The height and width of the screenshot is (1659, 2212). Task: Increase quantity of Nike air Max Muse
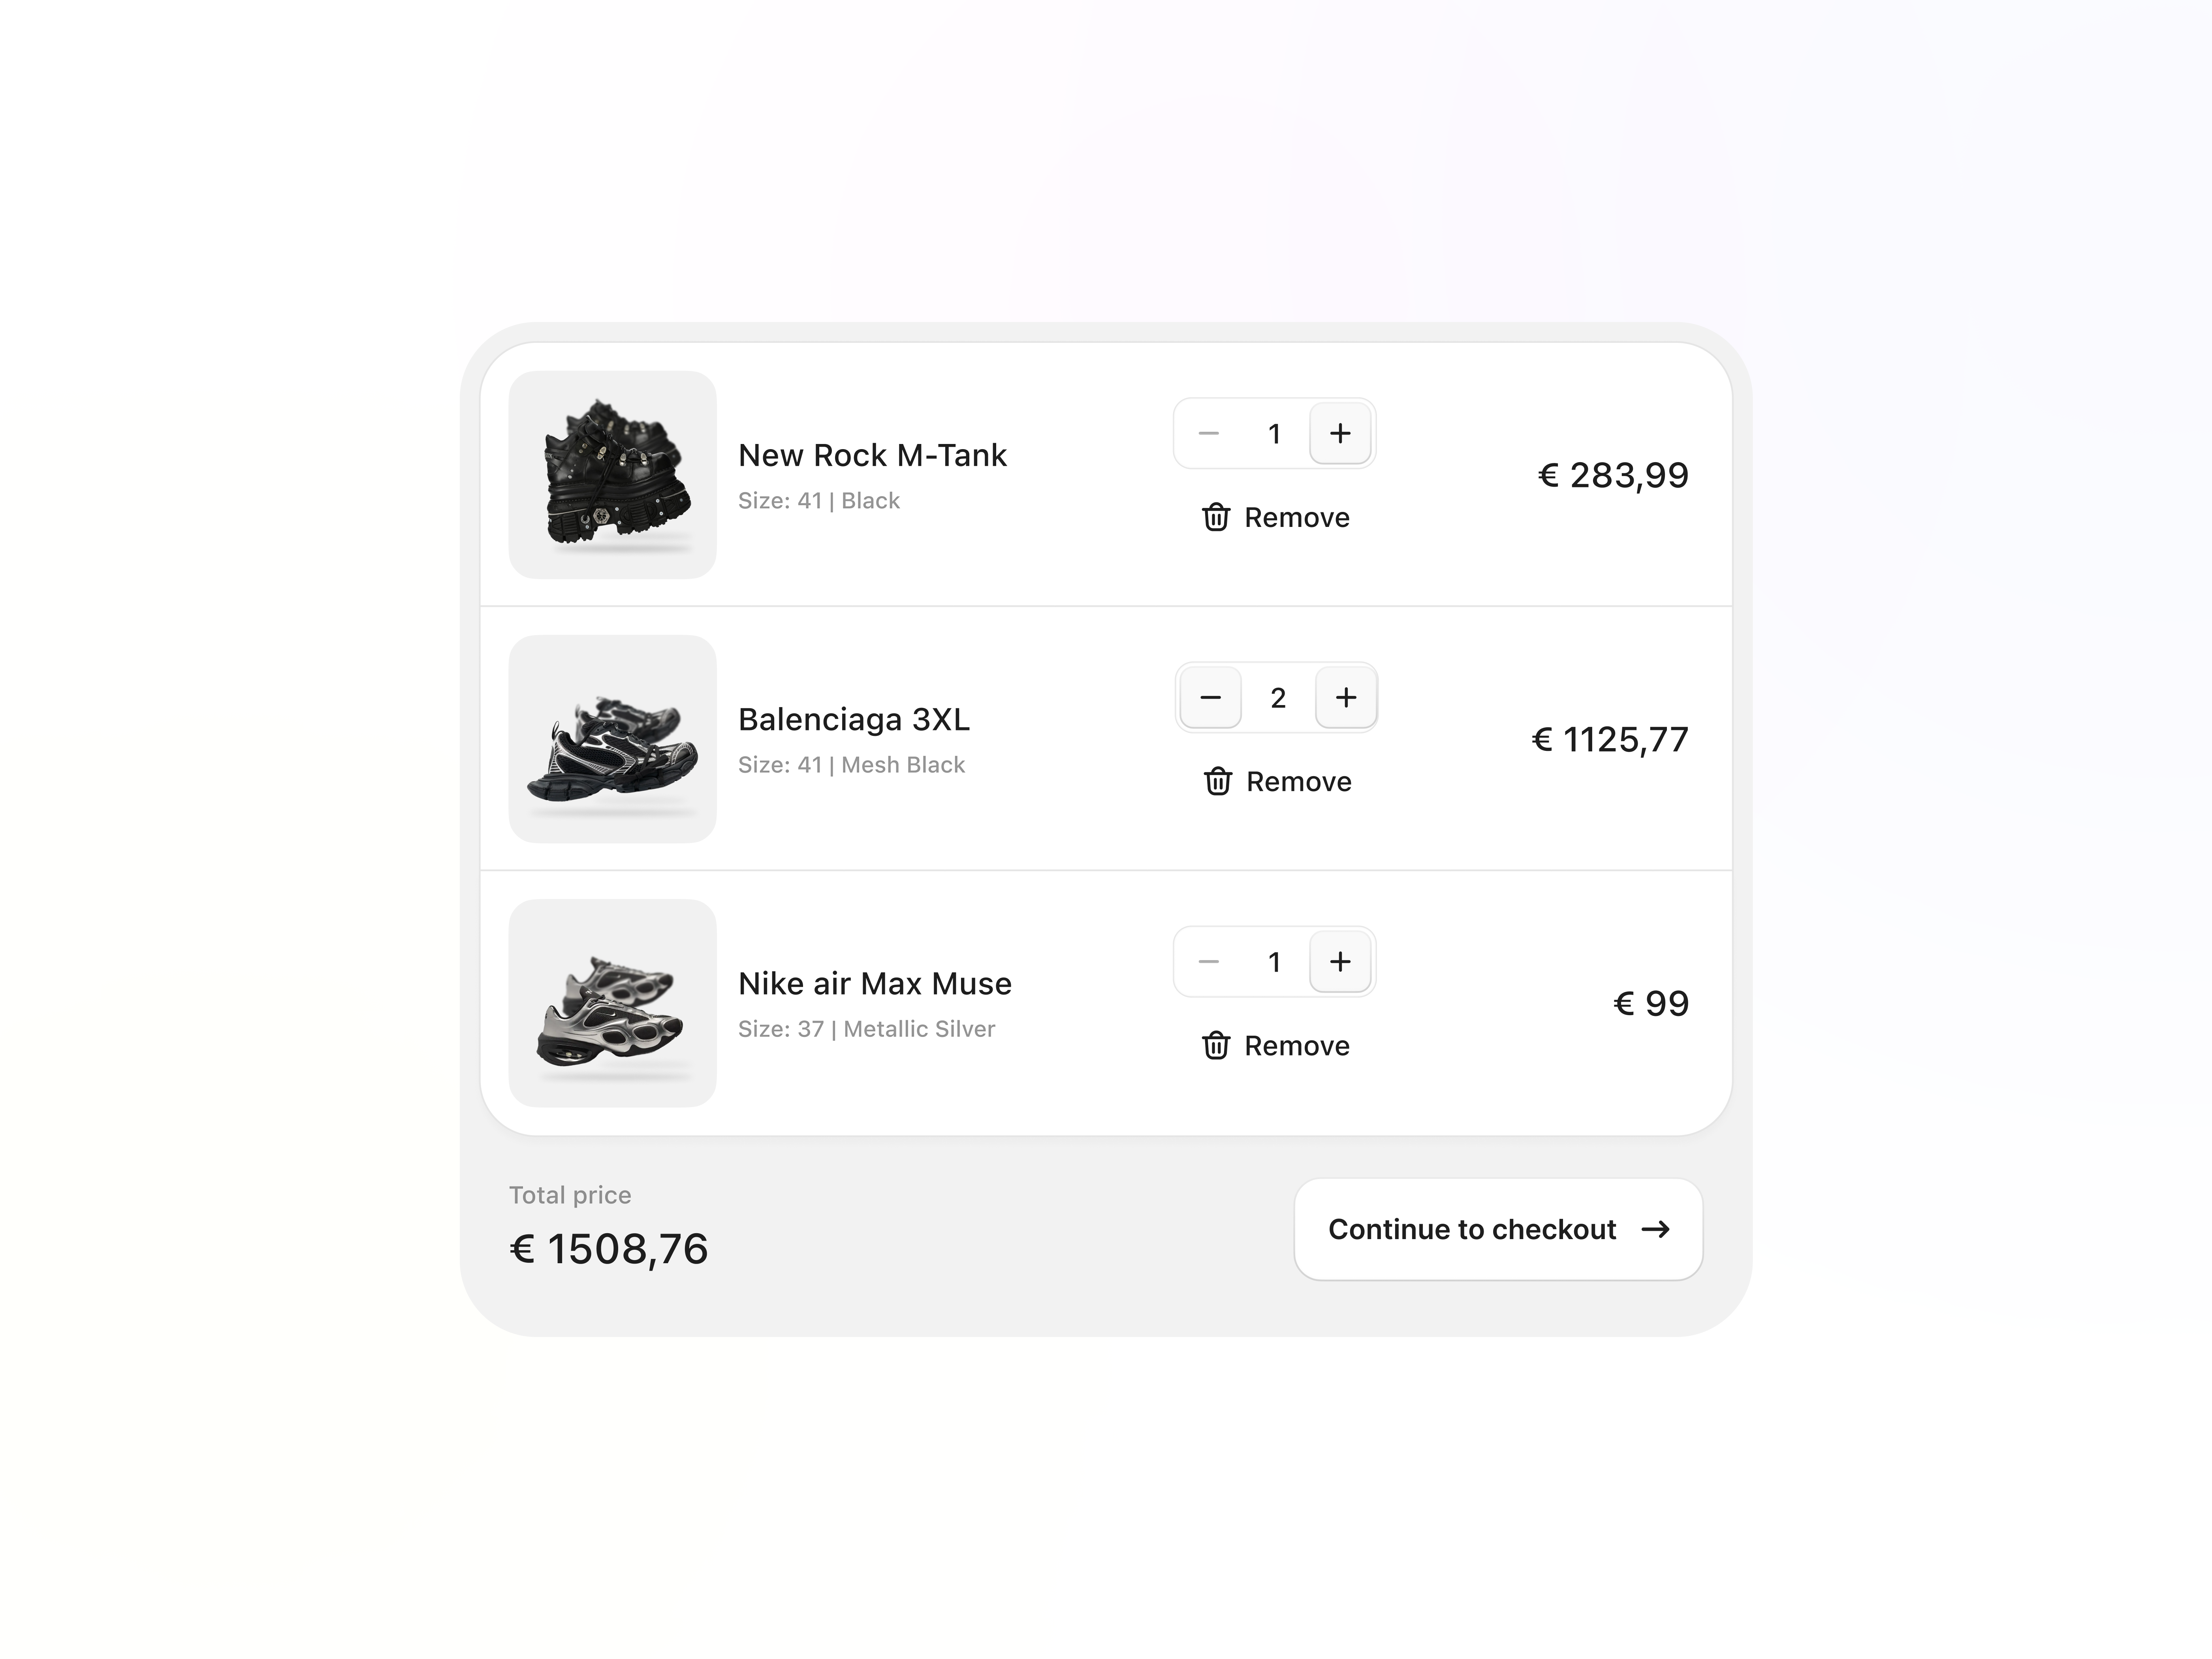(x=1340, y=961)
